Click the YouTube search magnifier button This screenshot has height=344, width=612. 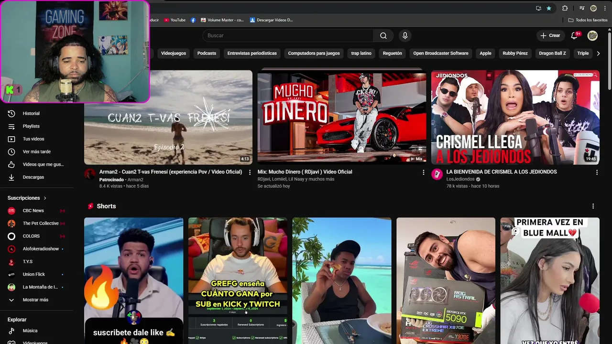(383, 35)
